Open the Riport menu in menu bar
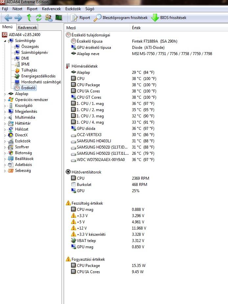The height and width of the screenshot is (304, 228). coord(32,9)
